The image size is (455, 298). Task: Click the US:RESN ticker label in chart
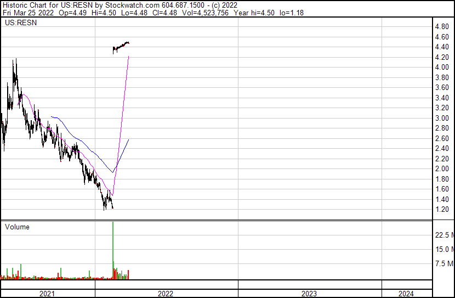coord(21,23)
